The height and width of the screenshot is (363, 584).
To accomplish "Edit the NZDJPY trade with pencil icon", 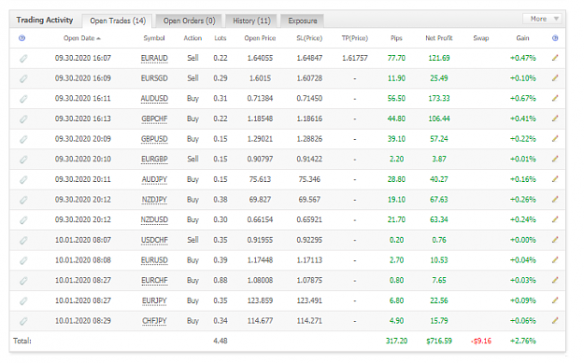I will (x=555, y=199).
